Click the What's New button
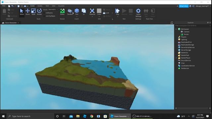This screenshot has height=119, width=212. coord(184,6)
